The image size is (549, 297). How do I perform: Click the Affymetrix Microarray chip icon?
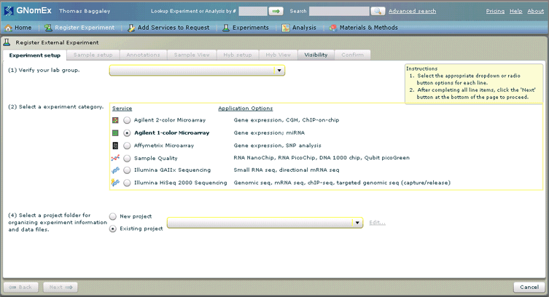click(115, 146)
